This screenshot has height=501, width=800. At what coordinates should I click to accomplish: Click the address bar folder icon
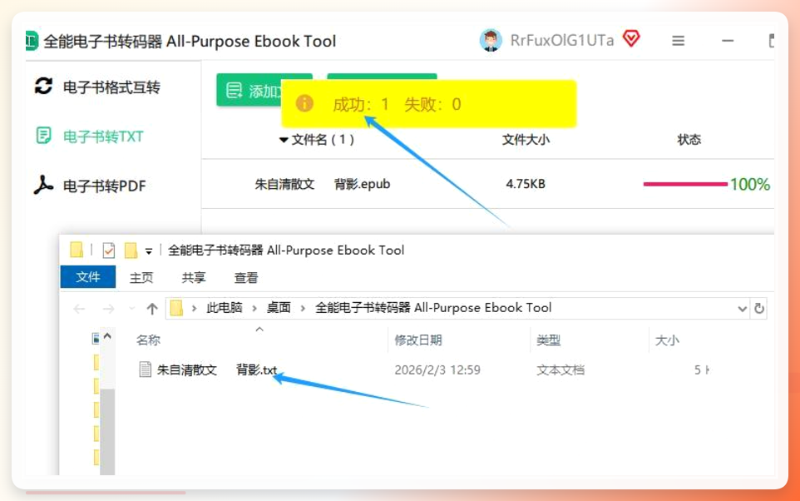[176, 308]
